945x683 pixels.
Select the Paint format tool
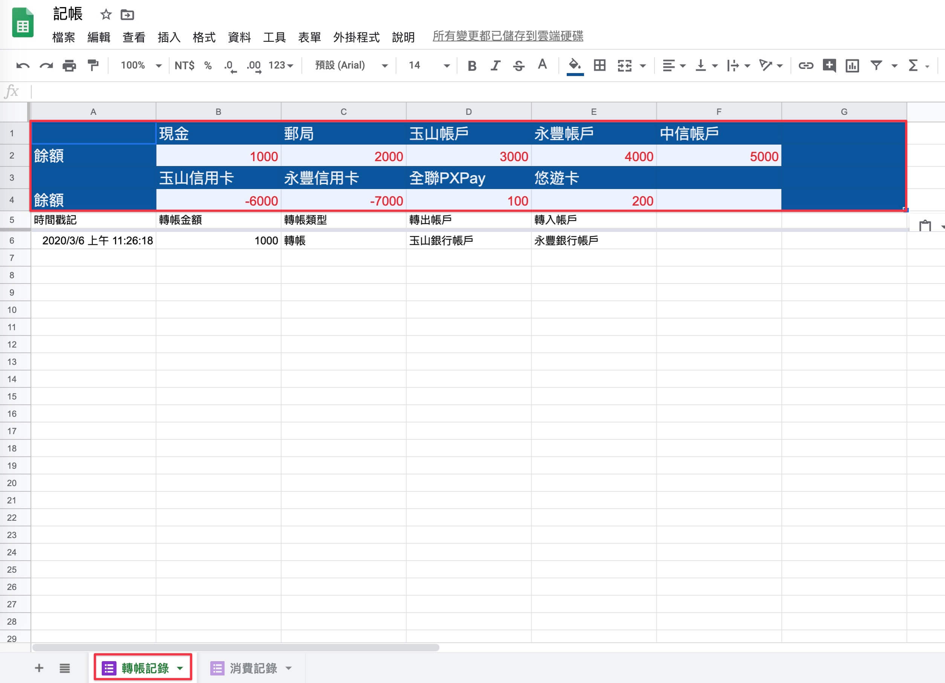click(93, 66)
